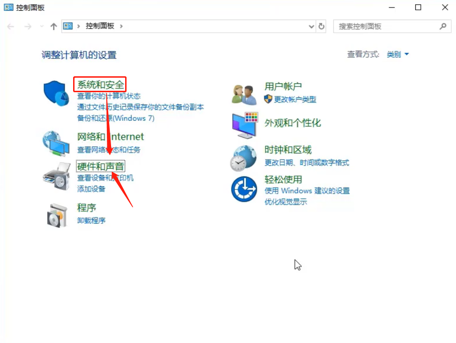456x343 pixels.
Task: Open 用户帐户 category
Action: [283, 87]
